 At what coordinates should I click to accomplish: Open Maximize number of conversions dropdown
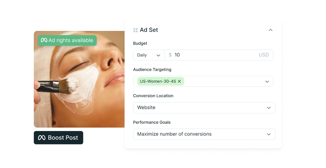click(x=204, y=134)
